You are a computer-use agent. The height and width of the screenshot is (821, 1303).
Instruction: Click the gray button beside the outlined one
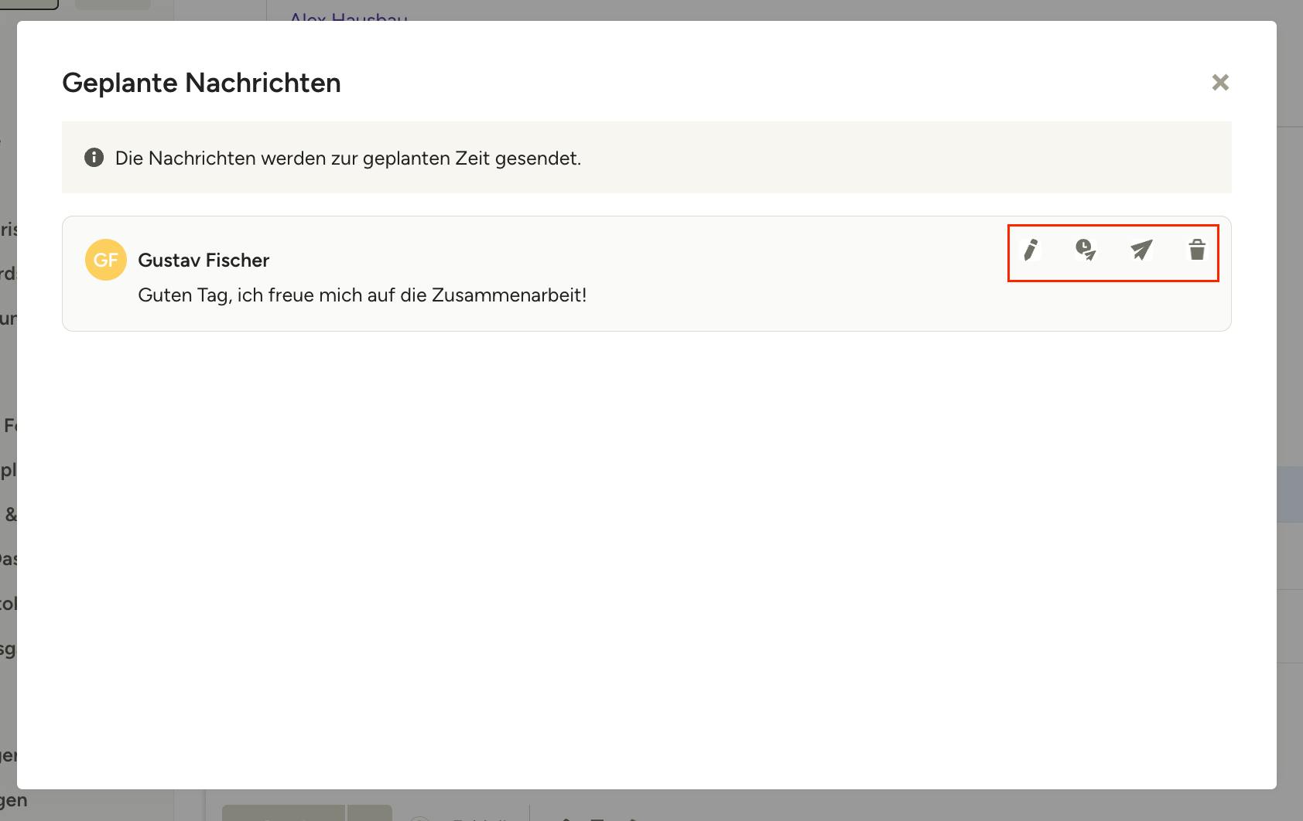(113, 4)
